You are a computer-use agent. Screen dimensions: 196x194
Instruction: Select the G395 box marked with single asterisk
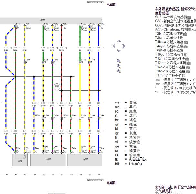coord(85,160)
